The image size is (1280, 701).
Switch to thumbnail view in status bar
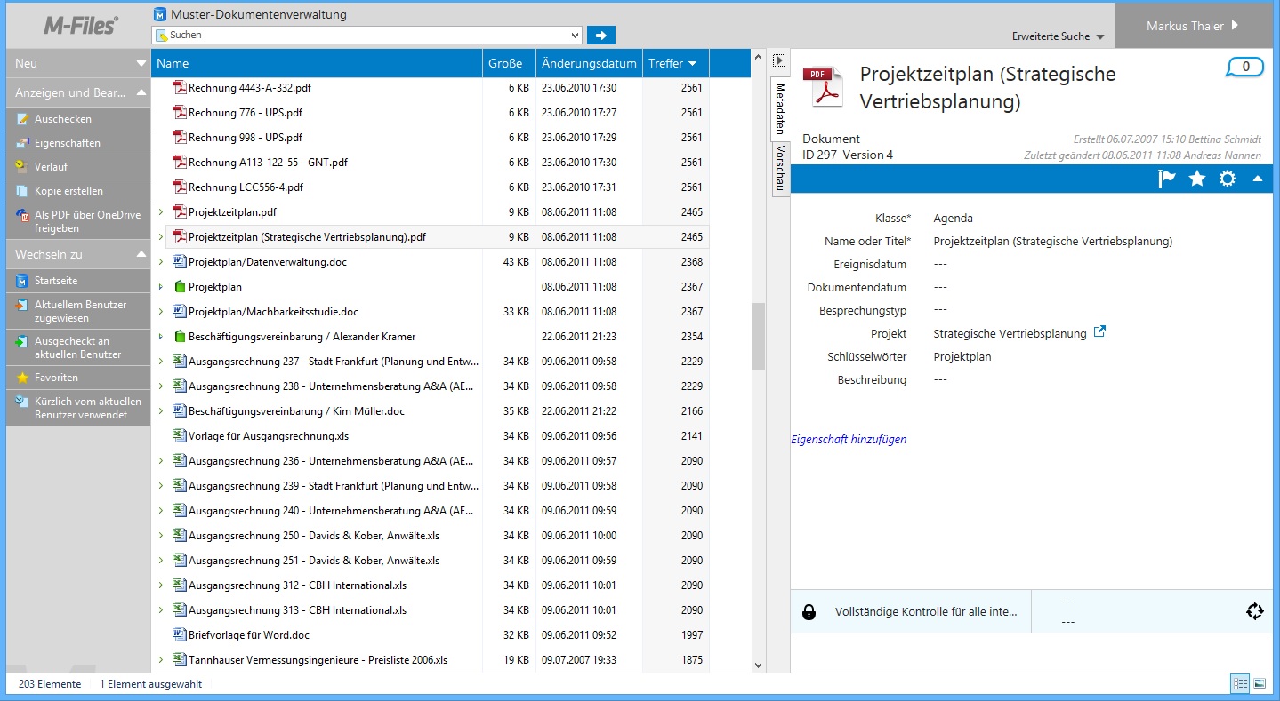coord(1260,683)
